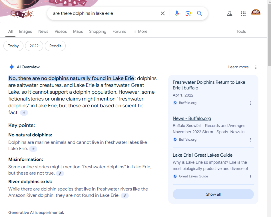This screenshot has width=271, height=217.
Task: Open source link chip after 'Lake Erie.' under No natural dolphins
Action: (x=33, y=149)
